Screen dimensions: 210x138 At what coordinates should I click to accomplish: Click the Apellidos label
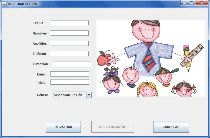[x=40, y=44]
